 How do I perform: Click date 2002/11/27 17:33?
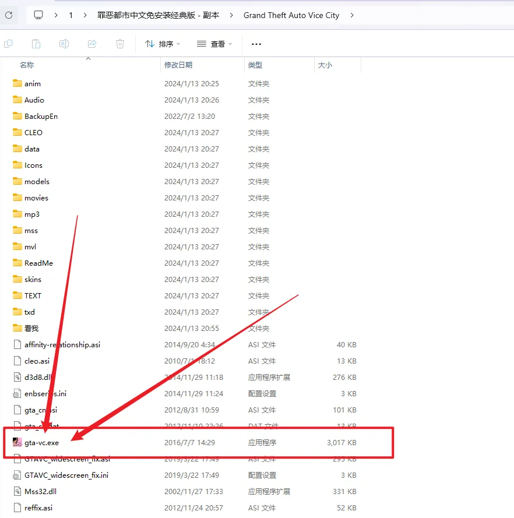pyautogui.click(x=193, y=492)
